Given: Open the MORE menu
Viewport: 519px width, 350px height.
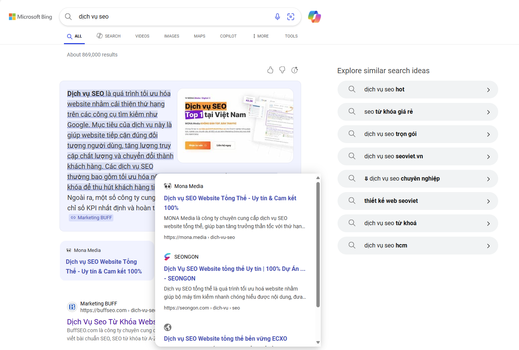Looking at the screenshot, I should pyautogui.click(x=261, y=36).
